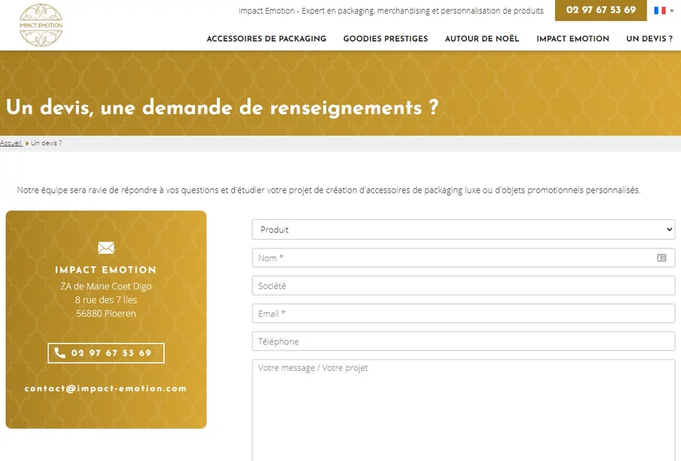This screenshot has width=681, height=461.
Task: Open Goodies Prestiges menu
Action: click(x=385, y=39)
